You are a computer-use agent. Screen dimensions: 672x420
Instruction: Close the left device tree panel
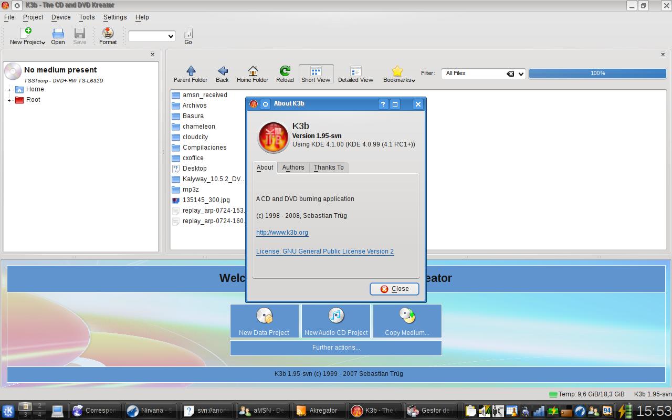pos(153,54)
